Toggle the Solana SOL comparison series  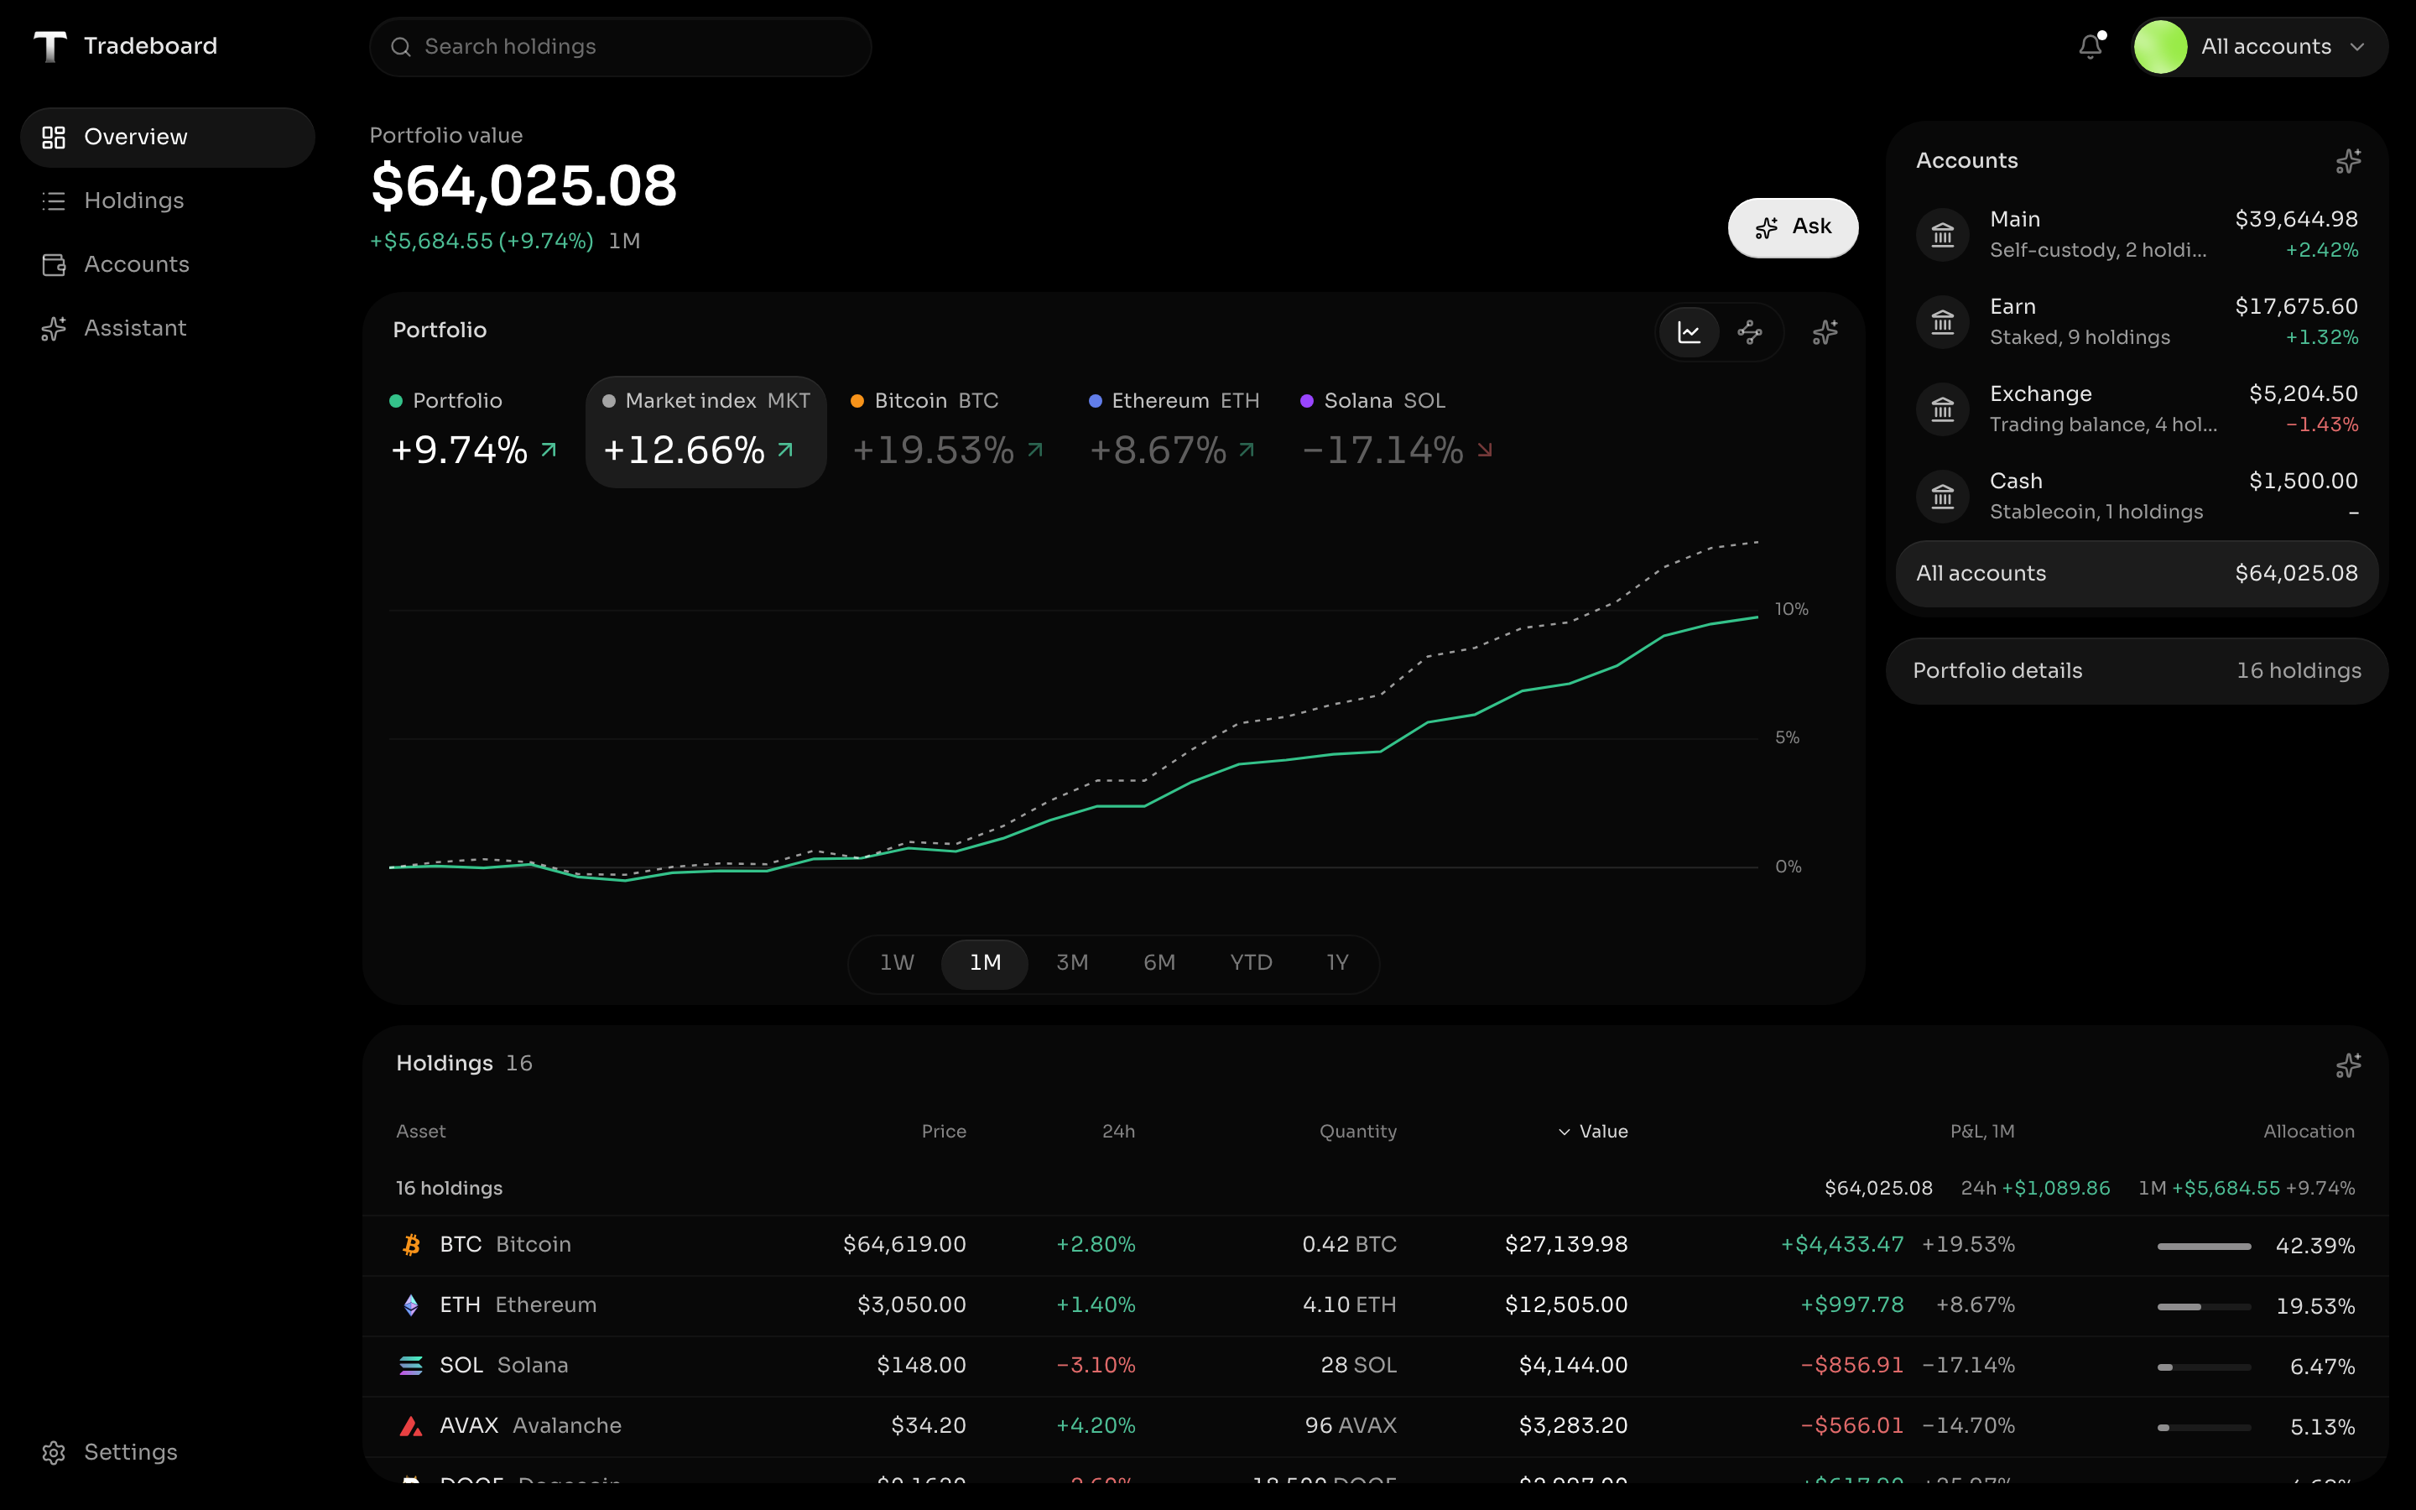[1397, 431]
